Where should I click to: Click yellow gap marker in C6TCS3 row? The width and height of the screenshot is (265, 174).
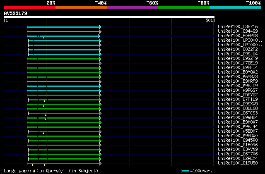(46, 115)
